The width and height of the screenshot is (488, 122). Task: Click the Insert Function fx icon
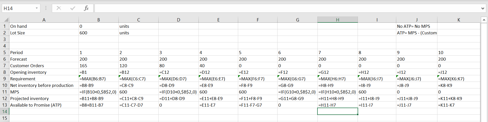(x=86, y=8)
